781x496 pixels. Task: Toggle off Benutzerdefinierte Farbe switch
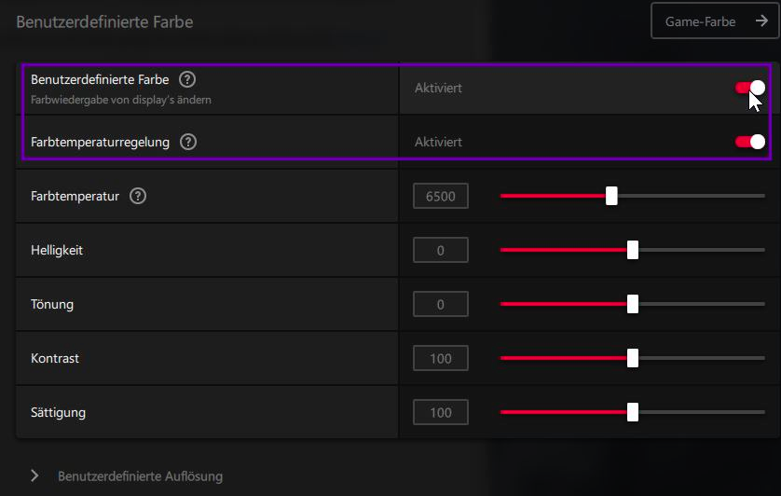[x=750, y=88]
